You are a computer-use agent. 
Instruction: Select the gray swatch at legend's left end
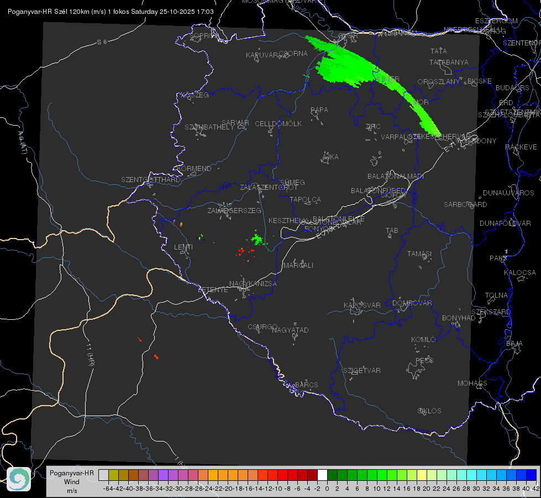tap(103, 475)
